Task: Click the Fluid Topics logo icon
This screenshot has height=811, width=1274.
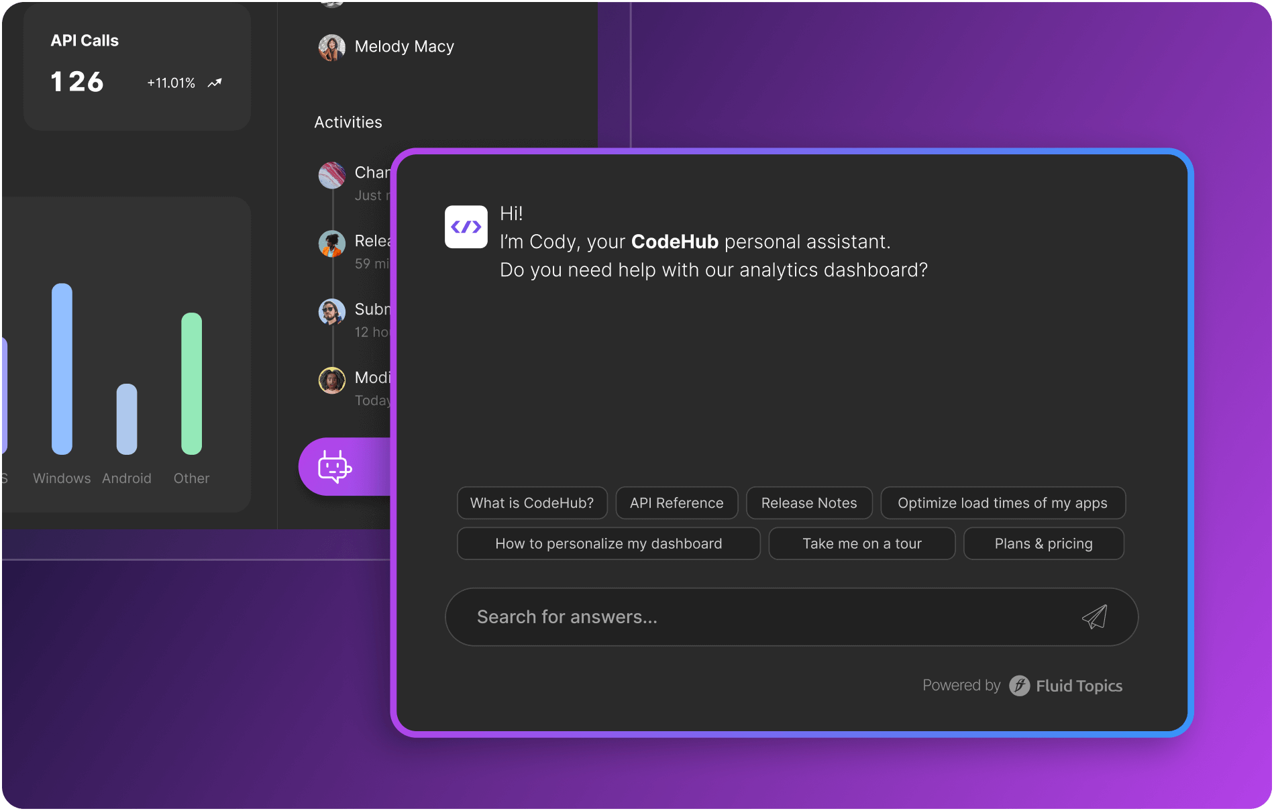Action: click(x=1019, y=686)
